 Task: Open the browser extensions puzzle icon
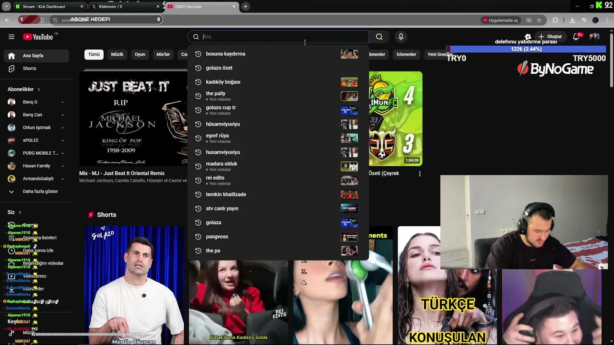[x=555, y=20]
